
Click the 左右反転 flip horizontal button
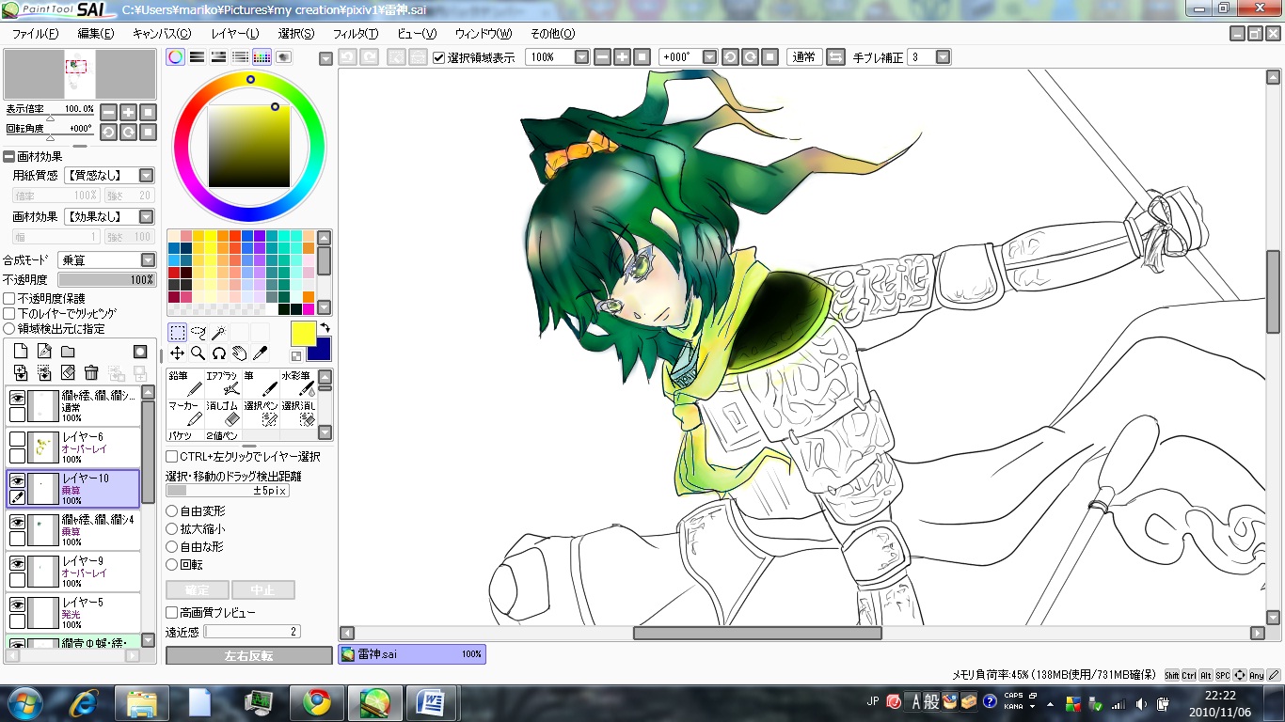click(x=248, y=655)
